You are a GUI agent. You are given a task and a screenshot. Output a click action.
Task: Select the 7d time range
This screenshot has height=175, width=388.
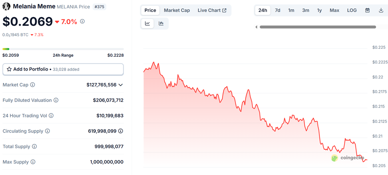point(277,10)
